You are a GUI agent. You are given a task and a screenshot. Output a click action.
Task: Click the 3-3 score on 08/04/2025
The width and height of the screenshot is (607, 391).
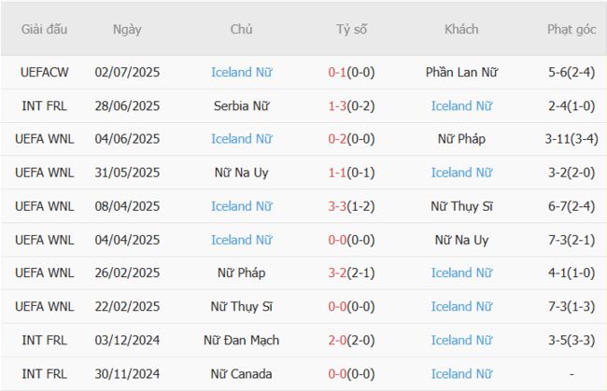pos(338,206)
